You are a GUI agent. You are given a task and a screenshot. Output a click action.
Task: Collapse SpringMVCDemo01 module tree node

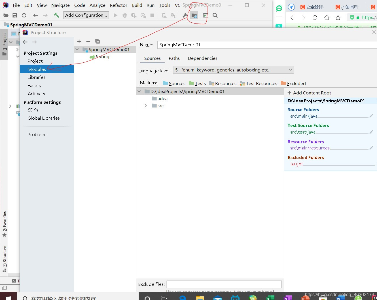(77, 50)
